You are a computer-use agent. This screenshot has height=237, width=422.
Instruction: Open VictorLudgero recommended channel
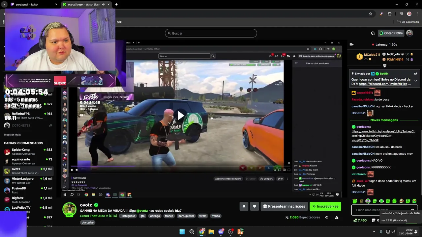pyautogui.click(x=28, y=180)
